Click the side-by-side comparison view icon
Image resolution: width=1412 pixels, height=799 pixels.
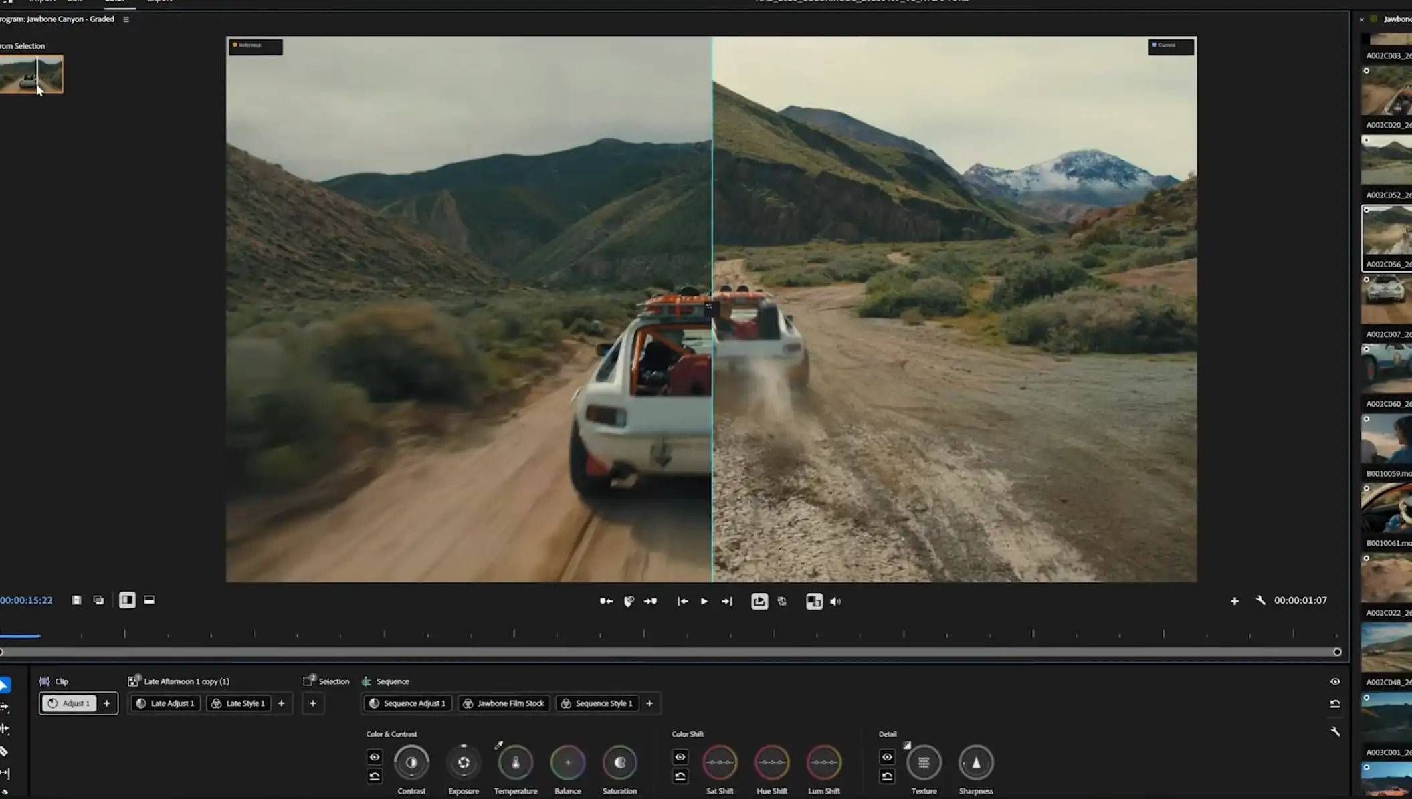coord(127,600)
